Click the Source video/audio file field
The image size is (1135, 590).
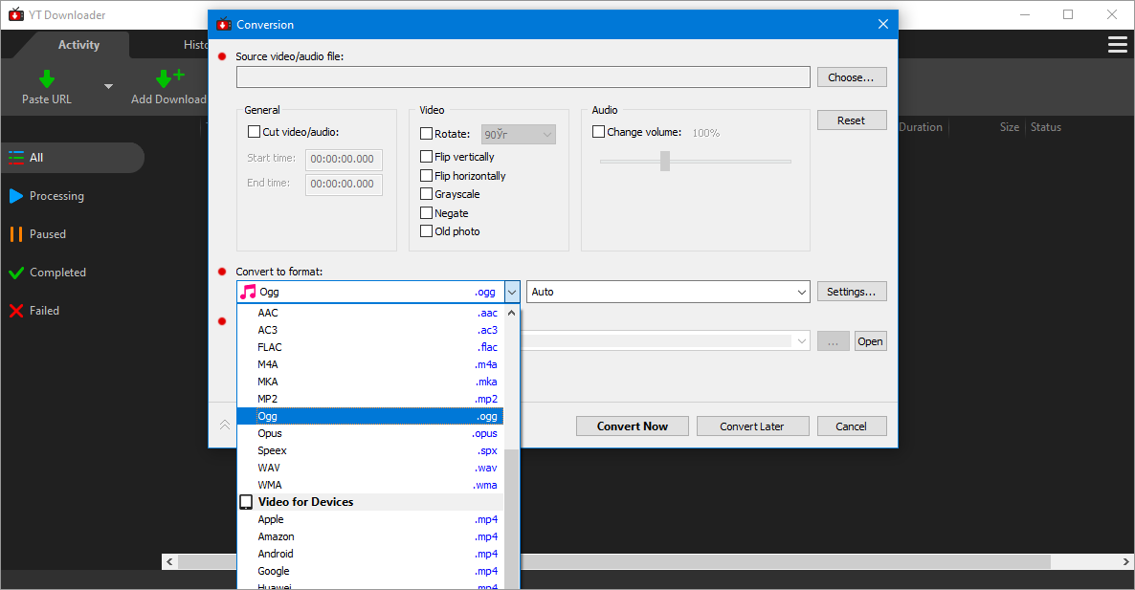point(523,77)
